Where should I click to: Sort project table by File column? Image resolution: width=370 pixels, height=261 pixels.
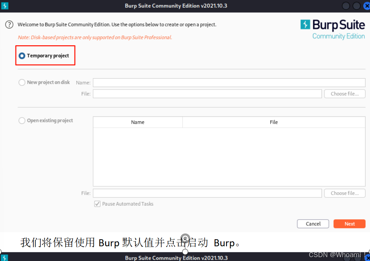point(274,122)
